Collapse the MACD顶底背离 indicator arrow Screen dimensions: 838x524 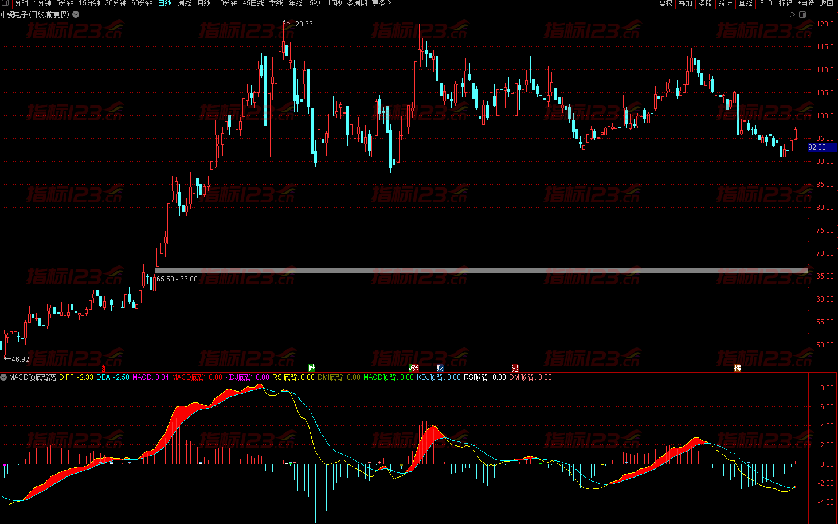[4, 377]
